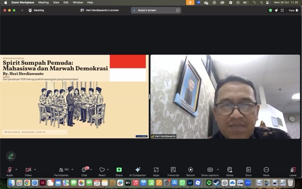The width and height of the screenshot is (302, 189).
Task: Expand video options arrow
Action: (x=35, y=170)
